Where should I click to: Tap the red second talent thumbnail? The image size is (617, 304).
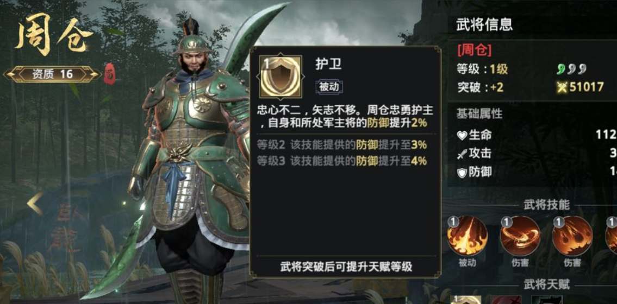(506, 300)
